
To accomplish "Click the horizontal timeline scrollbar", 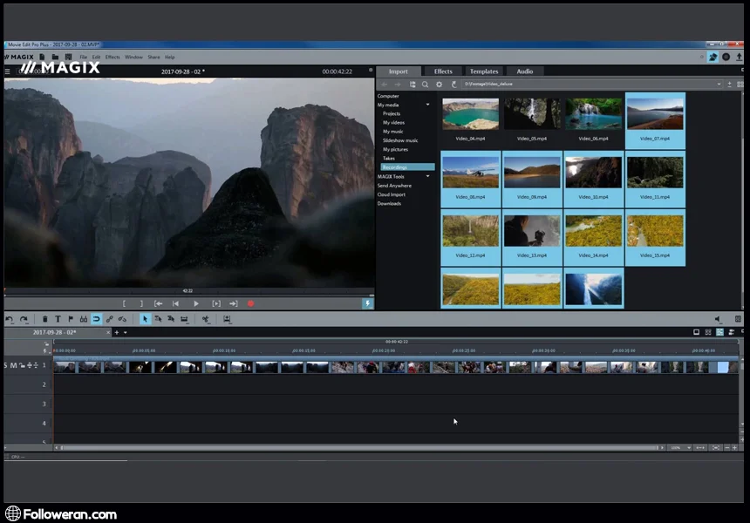I will pos(349,447).
